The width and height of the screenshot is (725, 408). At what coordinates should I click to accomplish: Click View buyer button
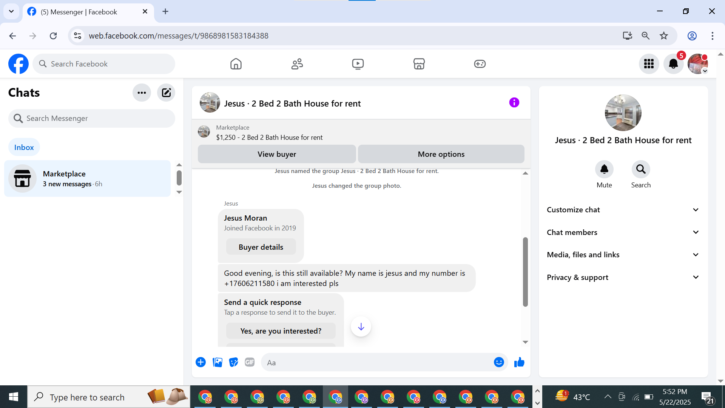tap(277, 154)
